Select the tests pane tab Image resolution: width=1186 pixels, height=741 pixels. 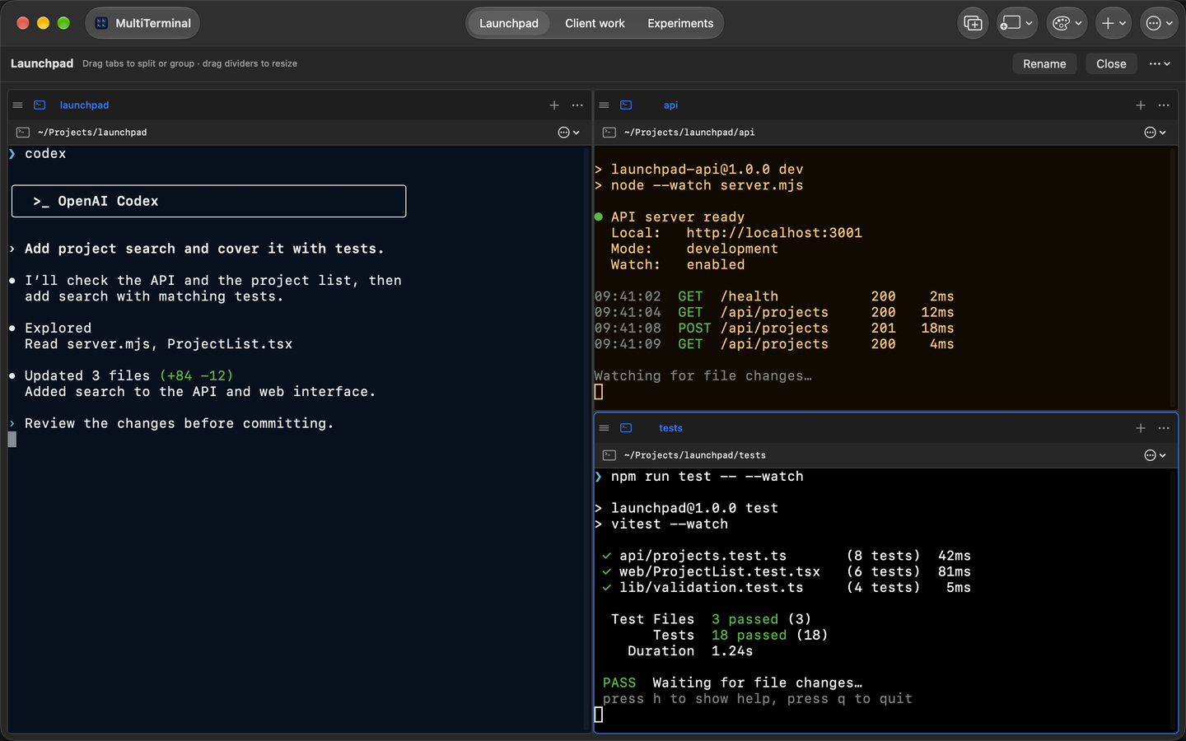670,428
